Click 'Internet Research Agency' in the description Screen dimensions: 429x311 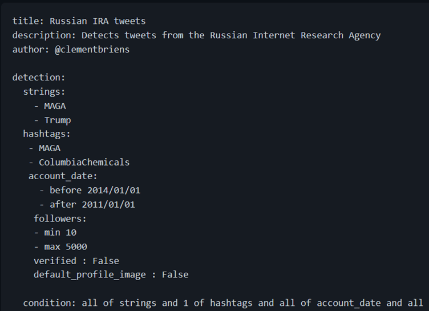(x=317, y=35)
